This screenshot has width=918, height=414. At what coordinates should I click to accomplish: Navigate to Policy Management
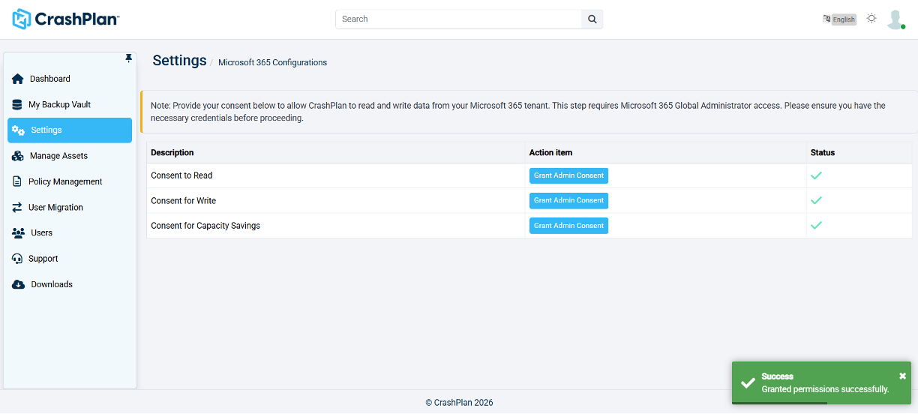70,181
